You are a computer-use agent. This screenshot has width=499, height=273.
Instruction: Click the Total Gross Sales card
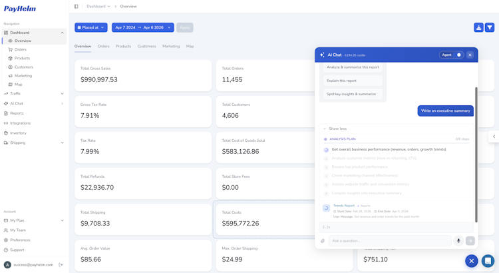[x=143, y=75]
